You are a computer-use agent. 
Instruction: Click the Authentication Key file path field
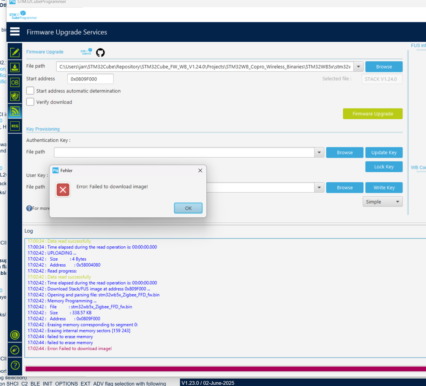point(184,152)
